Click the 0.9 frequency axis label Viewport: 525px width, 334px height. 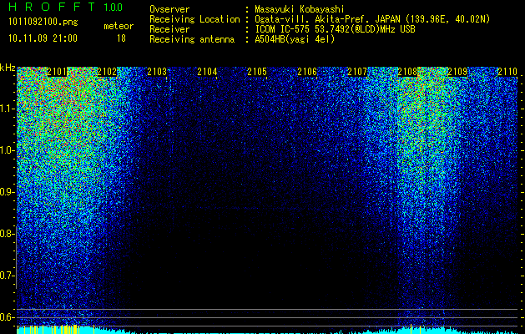coord(7,192)
